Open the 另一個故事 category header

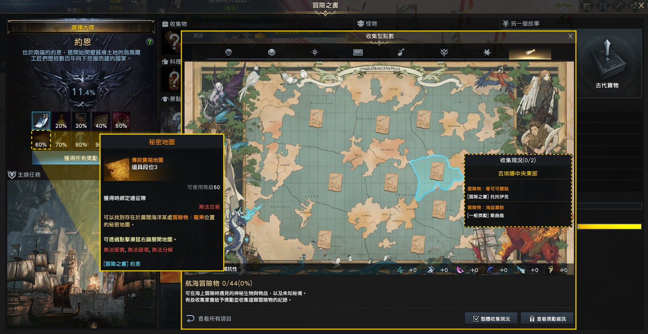(x=521, y=24)
